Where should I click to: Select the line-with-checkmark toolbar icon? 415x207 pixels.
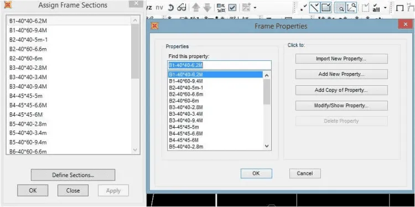314,7
